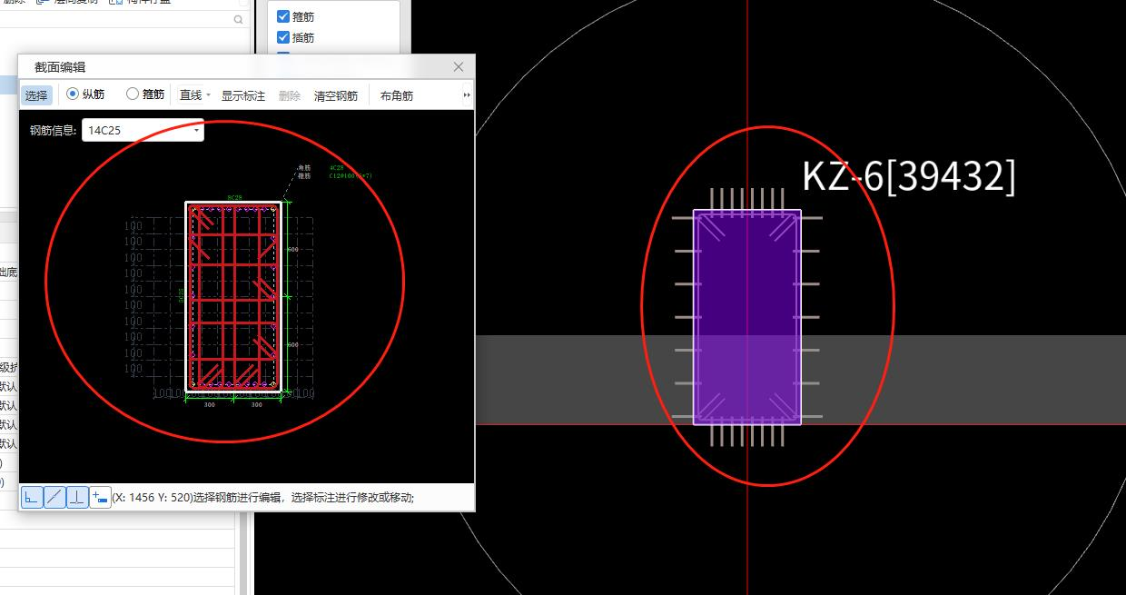This screenshot has width=1126, height=595.
Task: Click the search magnifier icon in the left panel
Action: (239, 19)
